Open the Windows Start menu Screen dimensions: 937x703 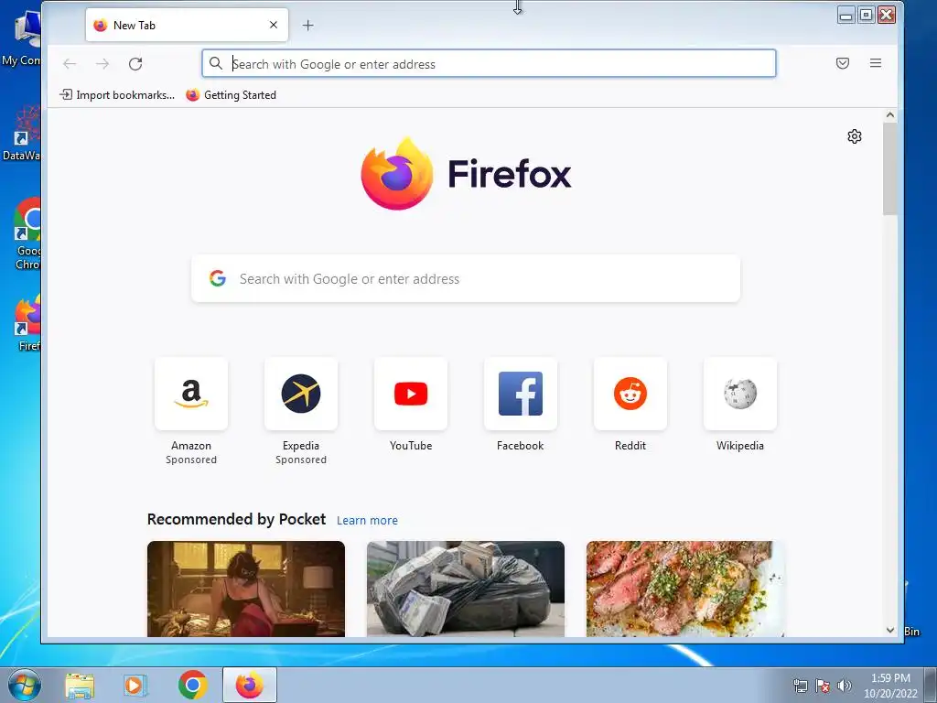point(24,685)
